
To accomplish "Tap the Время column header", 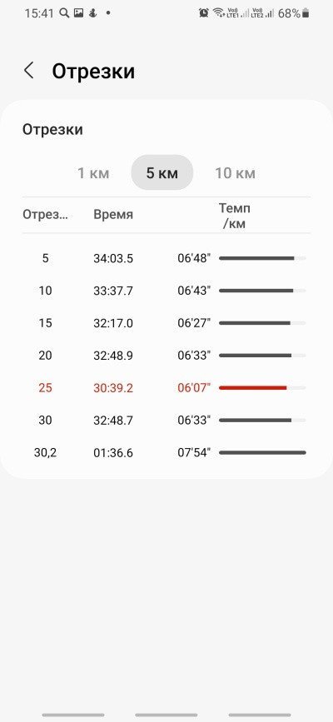I will (x=113, y=215).
